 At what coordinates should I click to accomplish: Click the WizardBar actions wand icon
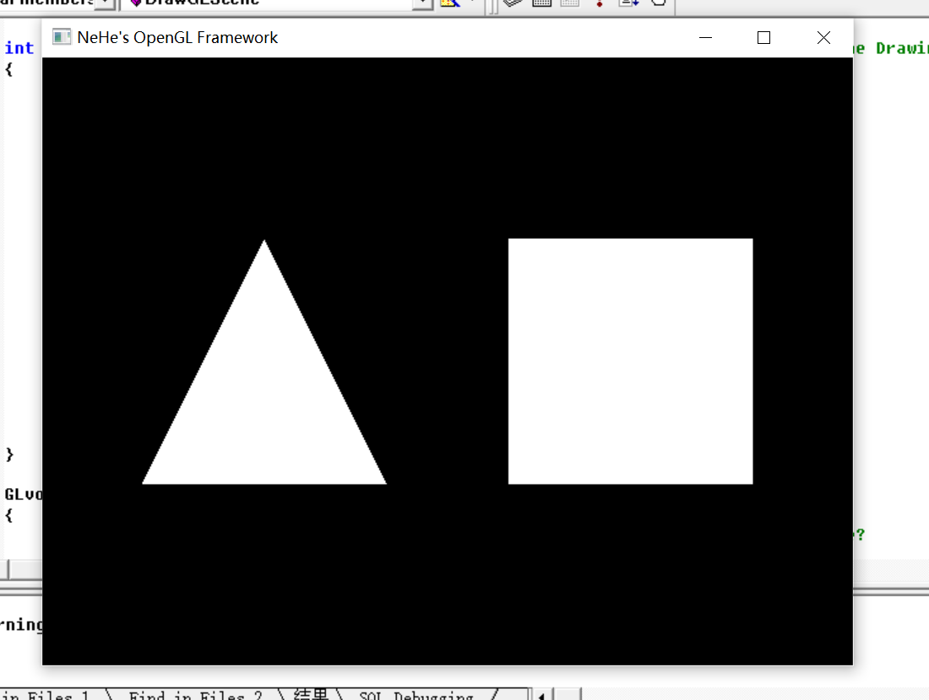[448, 3]
